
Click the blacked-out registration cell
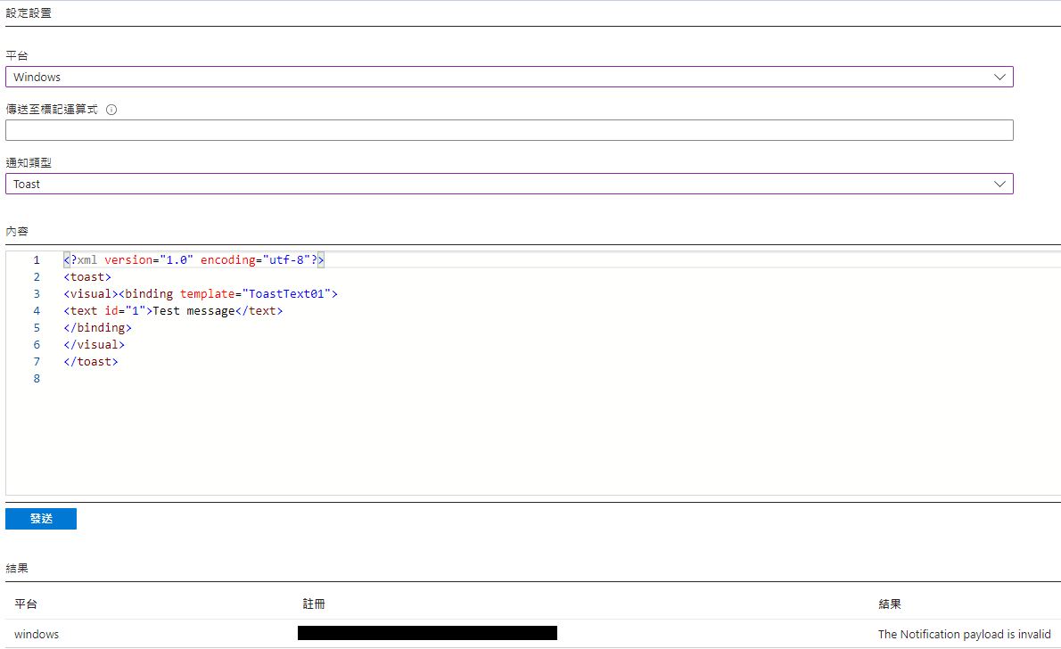tap(427, 633)
